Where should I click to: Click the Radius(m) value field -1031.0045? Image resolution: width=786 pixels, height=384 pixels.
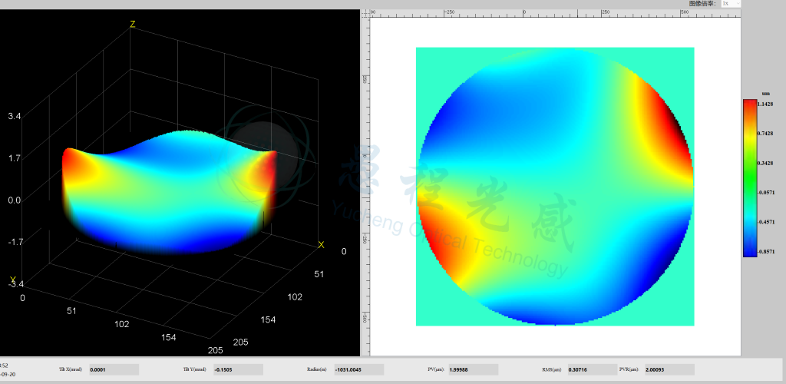(359, 370)
